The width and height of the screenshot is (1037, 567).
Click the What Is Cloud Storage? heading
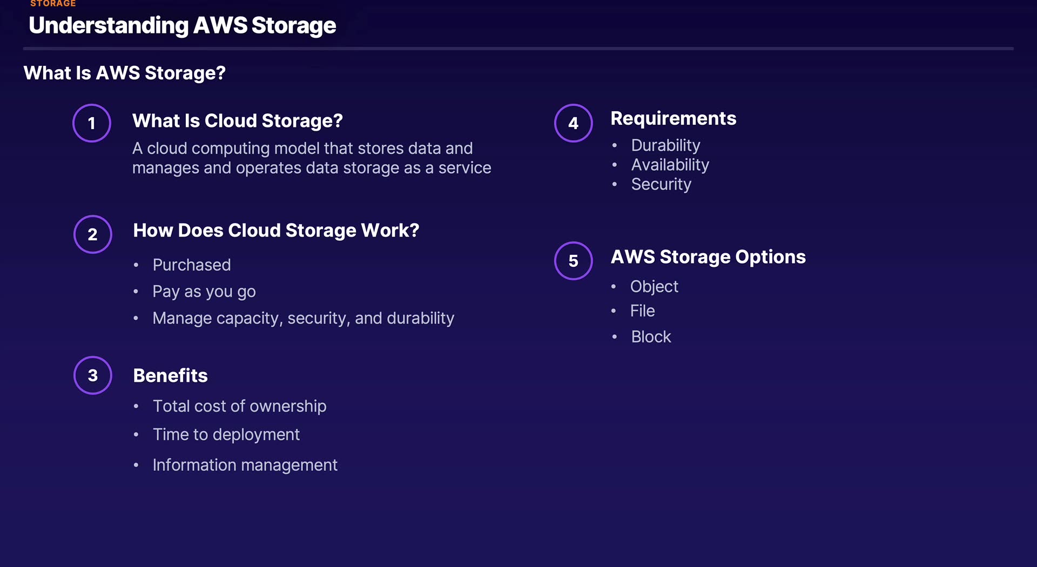tap(238, 120)
